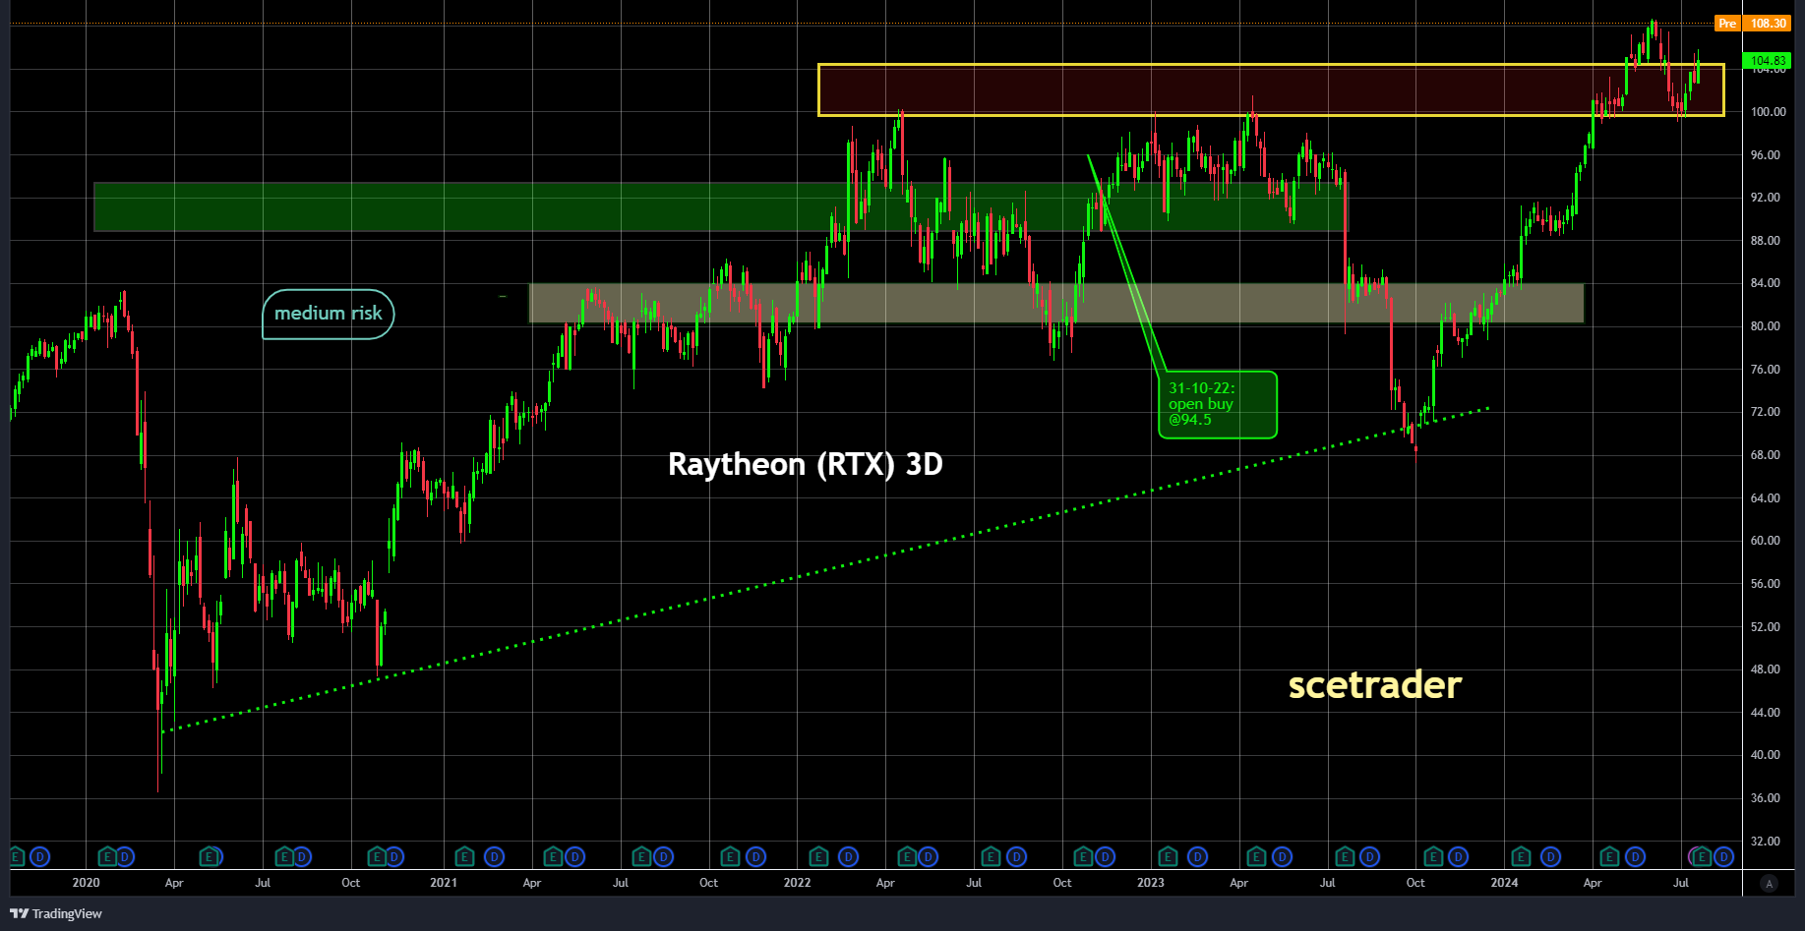
Task: Select the November 2022 dividend marker
Action: (x=1106, y=857)
